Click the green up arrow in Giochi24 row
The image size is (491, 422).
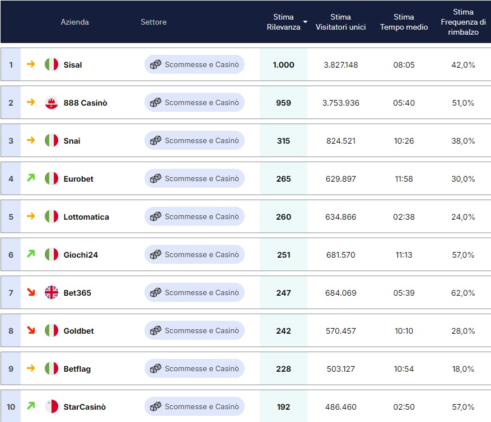coord(31,254)
